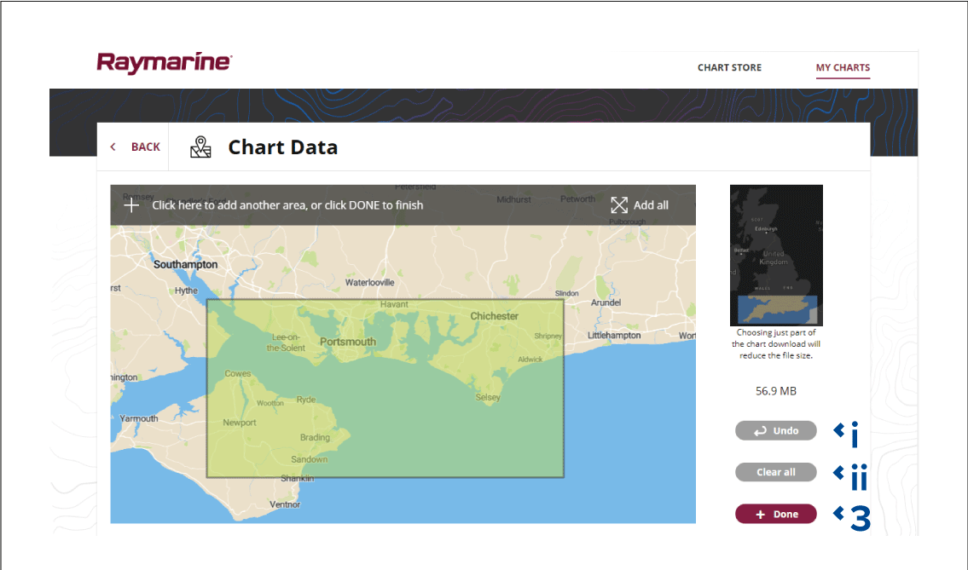Click Selsey label on the map
This screenshot has height=570, width=968.
[488, 397]
